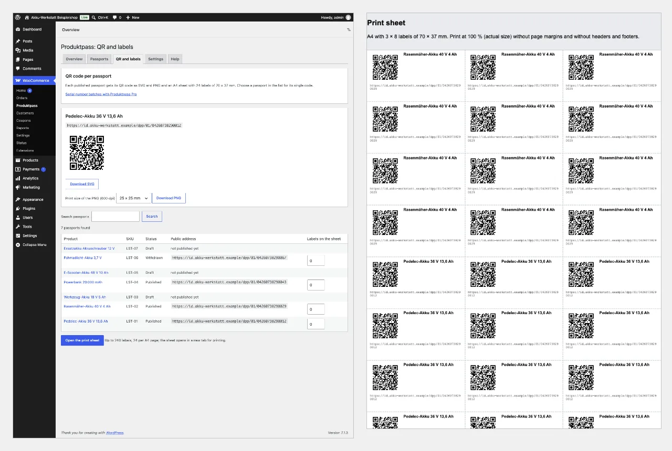Click the Ctrl+K search icon
672x451 pixels.
pyautogui.click(x=93, y=17)
